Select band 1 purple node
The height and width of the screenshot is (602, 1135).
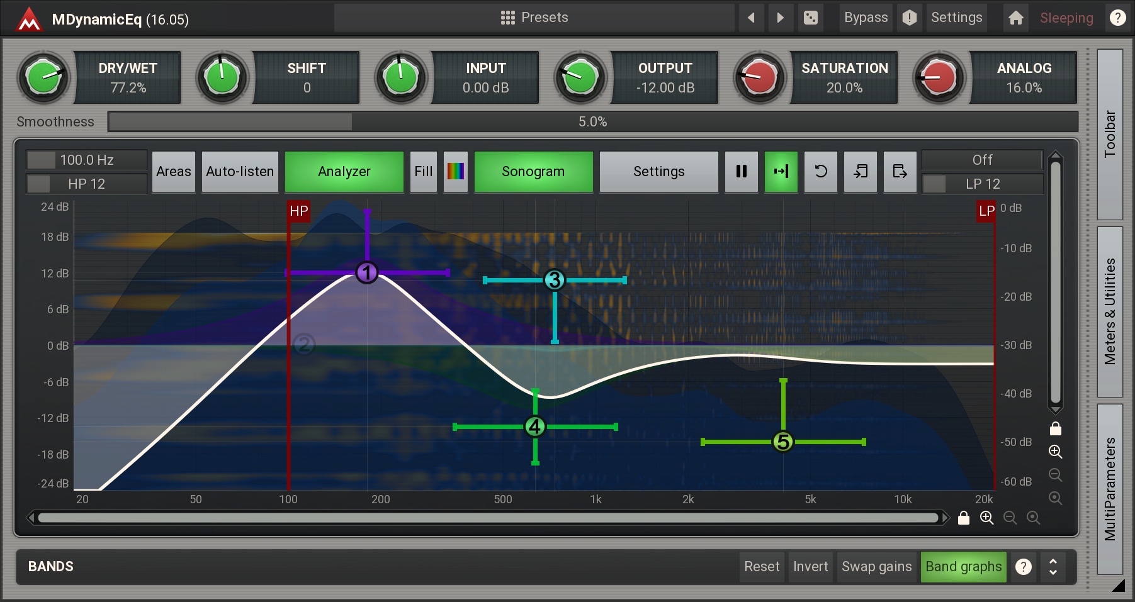[367, 272]
